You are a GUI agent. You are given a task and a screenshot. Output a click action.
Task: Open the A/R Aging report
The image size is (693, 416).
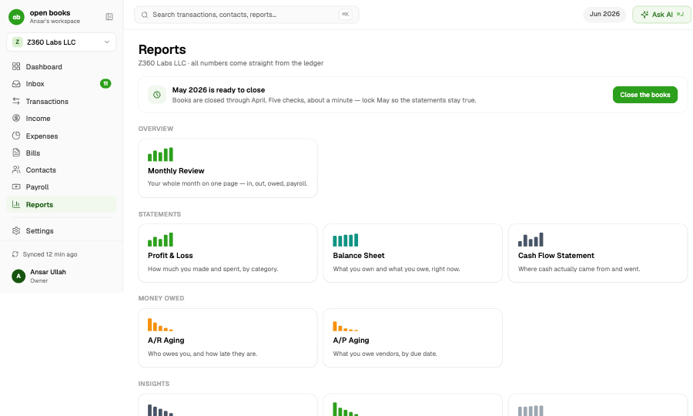pyautogui.click(x=228, y=337)
